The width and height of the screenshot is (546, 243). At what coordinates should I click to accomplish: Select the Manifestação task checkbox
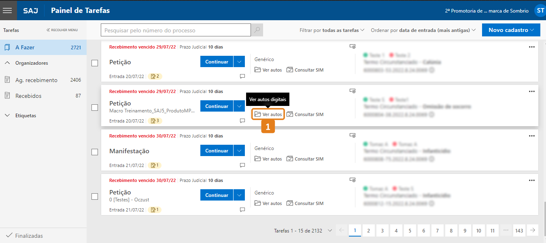tap(95, 152)
